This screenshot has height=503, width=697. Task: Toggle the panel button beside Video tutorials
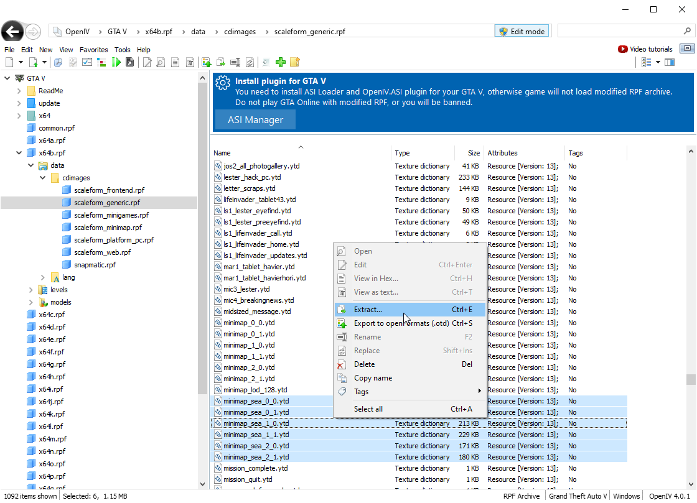pos(687,49)
